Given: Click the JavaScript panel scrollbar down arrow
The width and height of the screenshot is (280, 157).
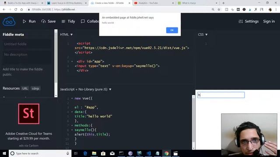Looking at the screenshot, I should [x=193, y=148].
